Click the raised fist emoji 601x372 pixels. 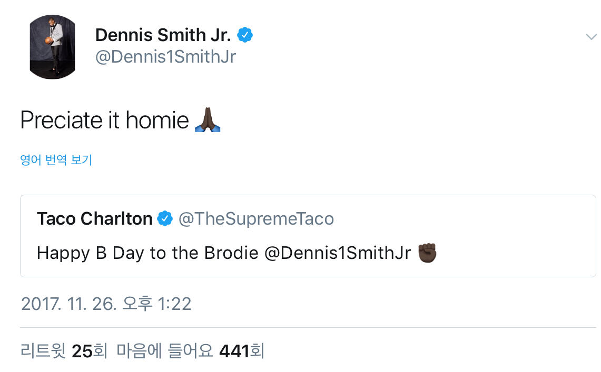click(x=427, y=253)
